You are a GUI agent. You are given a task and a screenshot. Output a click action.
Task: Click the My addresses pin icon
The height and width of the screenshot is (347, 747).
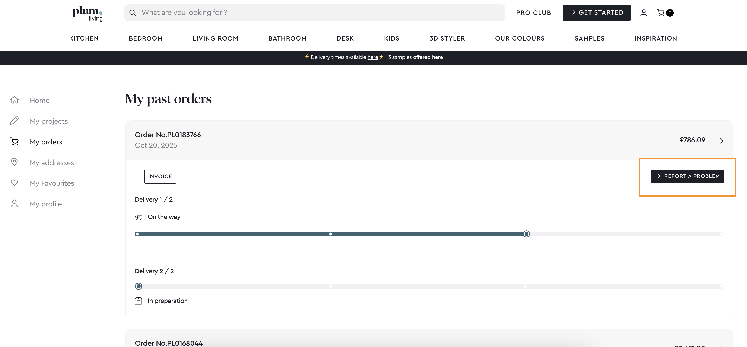pyautogui.click(x=15, y=162)
